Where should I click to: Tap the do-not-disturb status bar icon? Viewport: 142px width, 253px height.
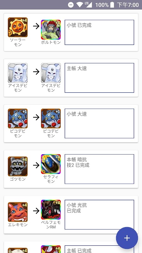pyautogui.click(x=71, y=5)
